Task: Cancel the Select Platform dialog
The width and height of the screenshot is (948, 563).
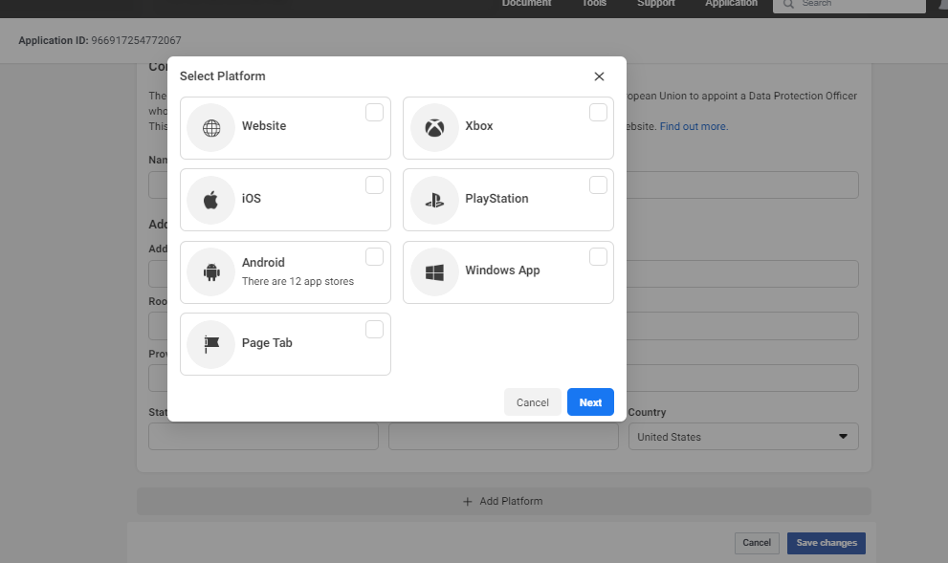Action: (x=533, y=402)
